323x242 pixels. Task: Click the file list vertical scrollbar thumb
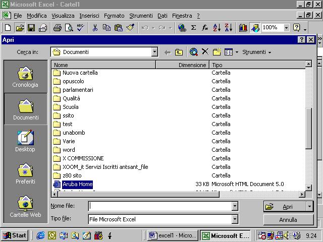pyautogui.click(x=308, y=129)
